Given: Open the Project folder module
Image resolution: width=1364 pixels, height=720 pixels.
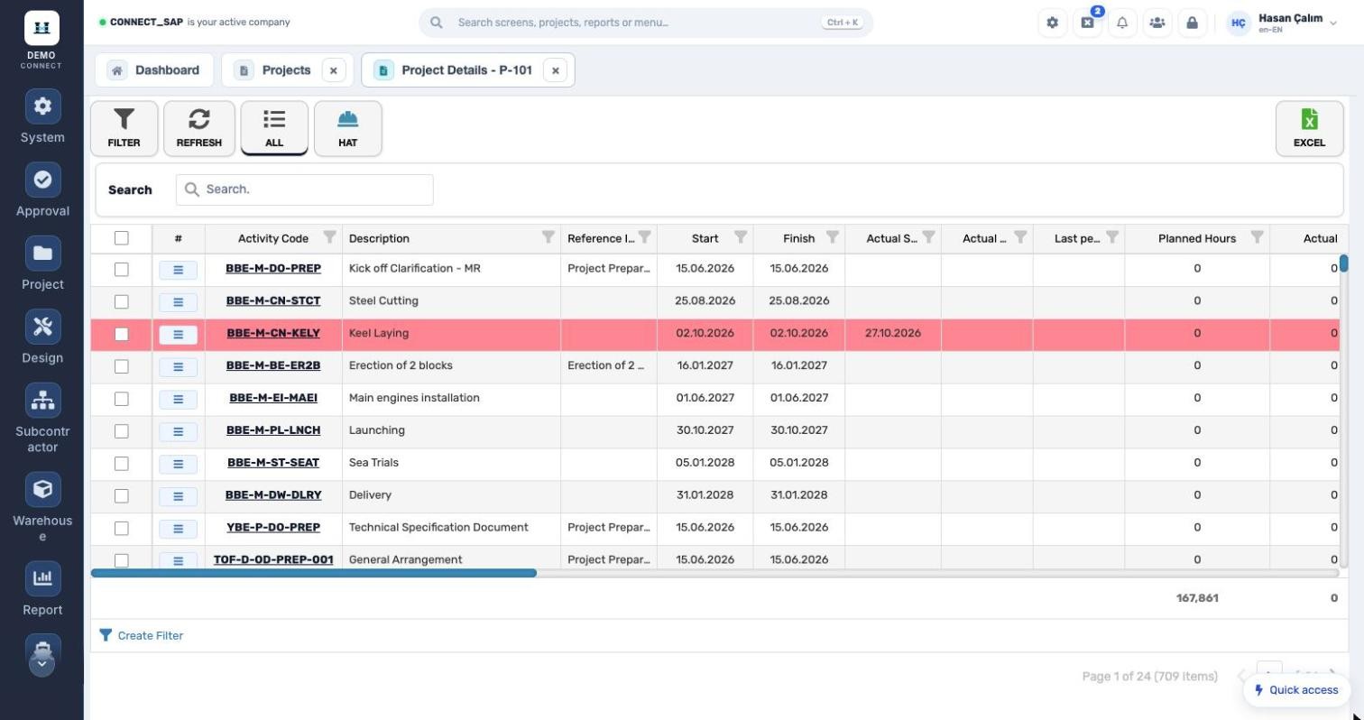Looking at the screenshot, I should (x=42, y=264).
